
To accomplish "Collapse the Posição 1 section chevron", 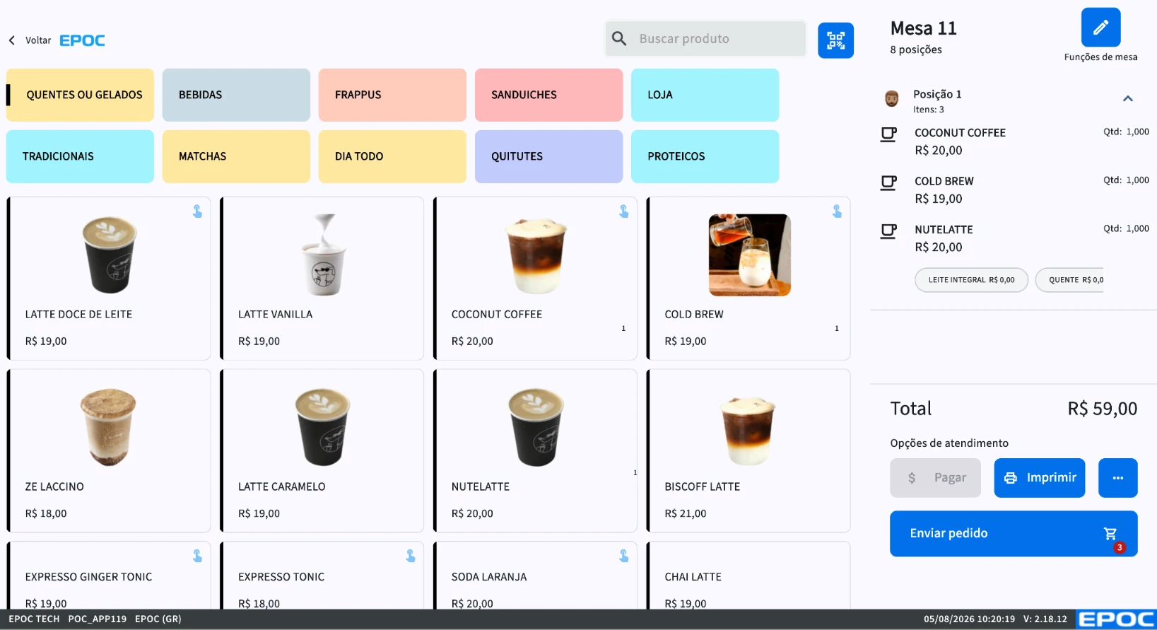I will (1128, 99).
